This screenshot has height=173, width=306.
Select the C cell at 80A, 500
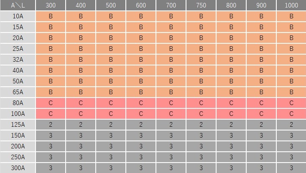pyautogui.click(x=111, y=103)
